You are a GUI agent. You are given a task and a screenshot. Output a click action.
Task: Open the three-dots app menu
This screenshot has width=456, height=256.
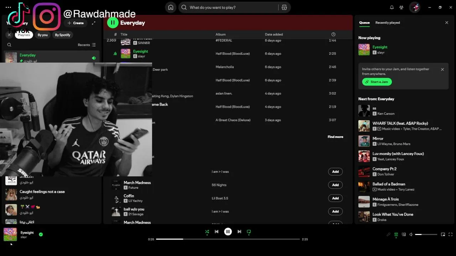tap(8, 7)
